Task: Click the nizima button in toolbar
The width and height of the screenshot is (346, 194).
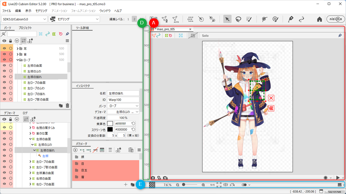Action: pos(334,19)
